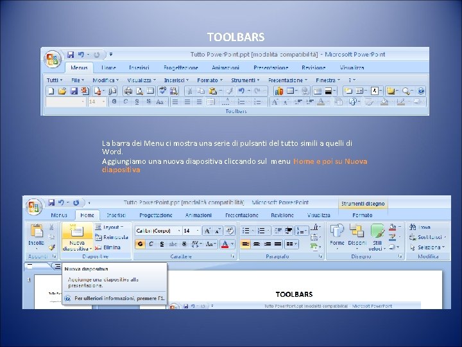Click the Save icon in the upper quick access bar
462x347 pixels.
[x=71, y=55]
